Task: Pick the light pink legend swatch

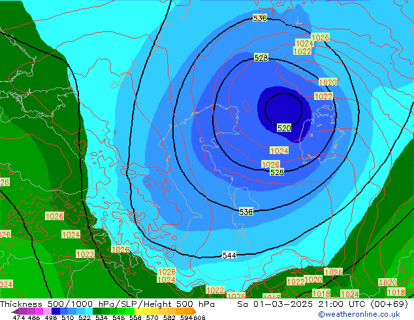Action: [x=47, y=311]
